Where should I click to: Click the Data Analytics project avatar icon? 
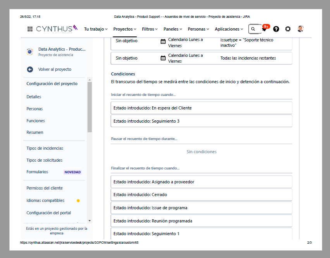(30, 51)
